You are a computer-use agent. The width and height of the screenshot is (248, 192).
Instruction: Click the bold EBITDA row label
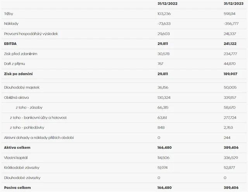coord(11,44)
